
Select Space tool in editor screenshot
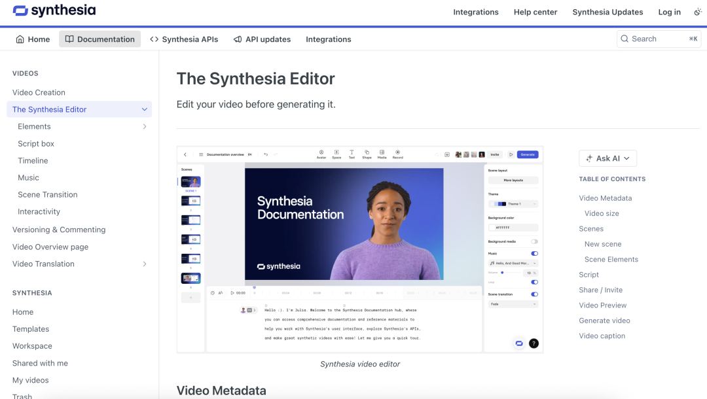point(336,154)
